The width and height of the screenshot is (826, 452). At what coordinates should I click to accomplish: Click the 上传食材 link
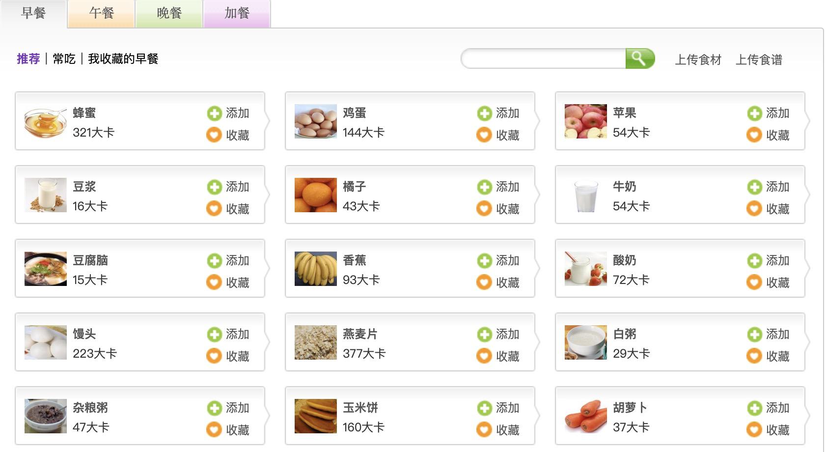tap(698, 60)
